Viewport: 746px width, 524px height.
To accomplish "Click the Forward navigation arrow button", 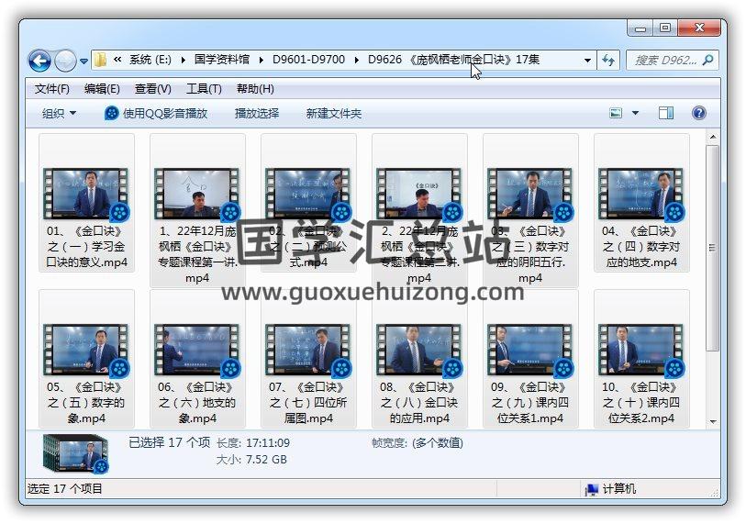I will pos(65,61).
